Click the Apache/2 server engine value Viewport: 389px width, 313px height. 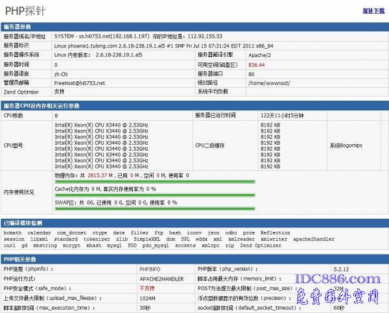tap(259, 55)
